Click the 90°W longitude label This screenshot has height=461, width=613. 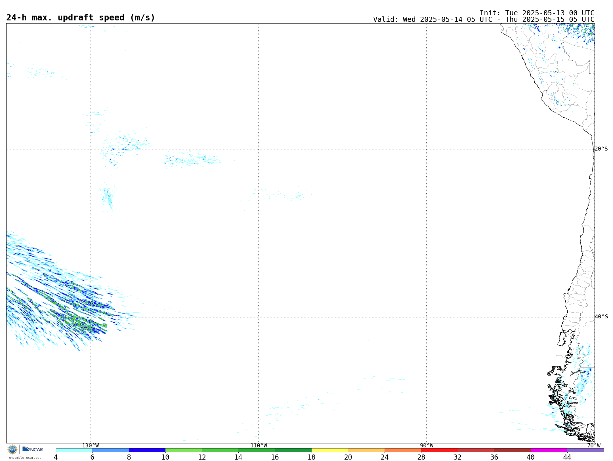[x=427, y=446]
